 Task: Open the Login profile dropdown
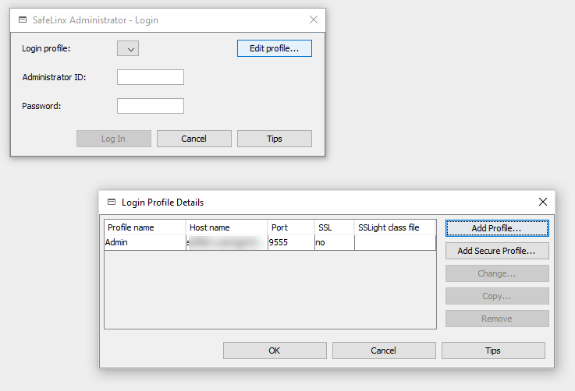[x=128, y=49]
